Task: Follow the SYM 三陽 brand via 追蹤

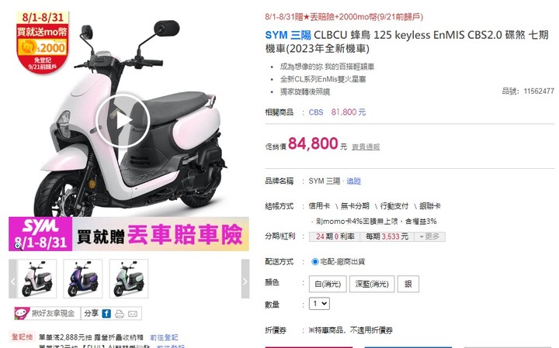Action: 354,181
